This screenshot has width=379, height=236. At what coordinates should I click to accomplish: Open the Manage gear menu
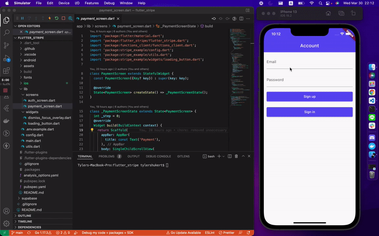click(x=6, y=223)
